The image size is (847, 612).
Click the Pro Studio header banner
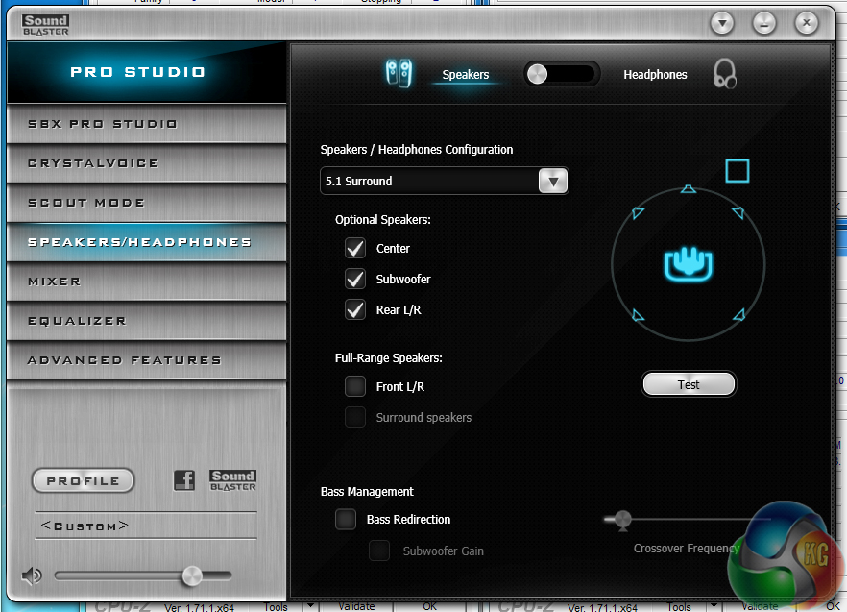click(146, 72)
